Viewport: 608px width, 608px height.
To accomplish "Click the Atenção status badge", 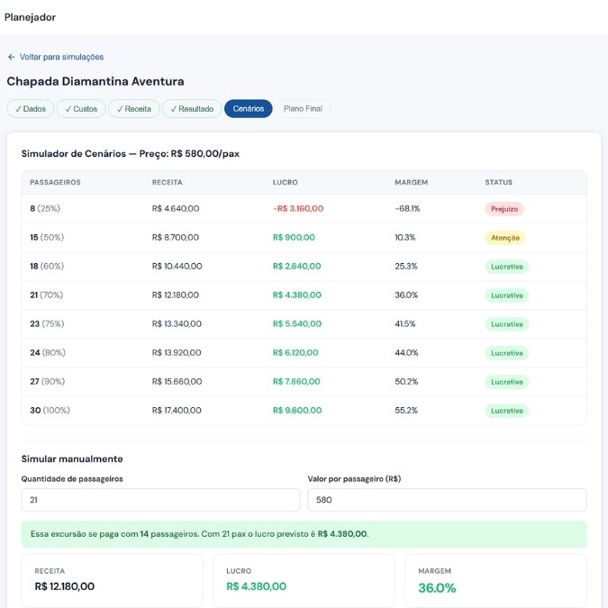I will [x=505, y=238].
